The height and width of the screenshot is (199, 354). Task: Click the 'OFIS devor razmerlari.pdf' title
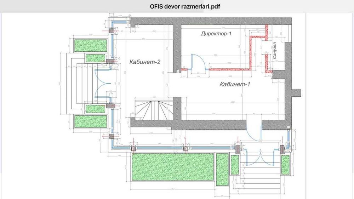click(185, 6)
